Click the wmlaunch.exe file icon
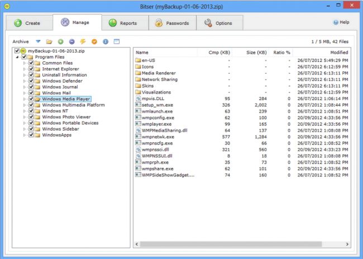This screenshot has height=259, width=363. coord(138,111)
